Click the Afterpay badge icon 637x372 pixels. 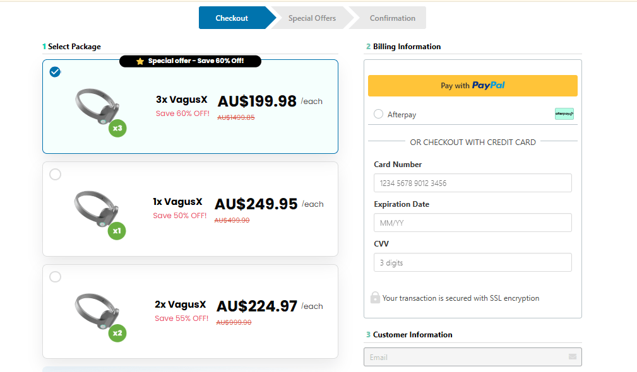click(x=564, y=114)
